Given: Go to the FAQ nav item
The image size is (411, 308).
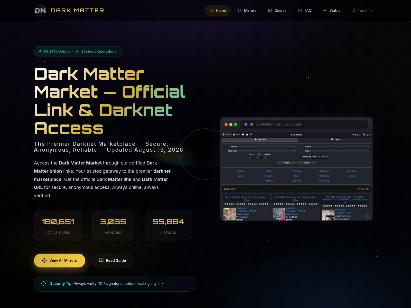Looking at the screenshot, I should click(305, 11).
